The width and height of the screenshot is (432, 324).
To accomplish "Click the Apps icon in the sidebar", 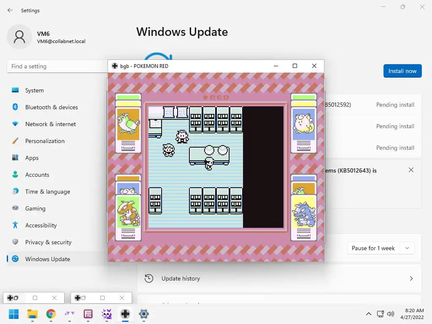I will (x=15, y=158).
